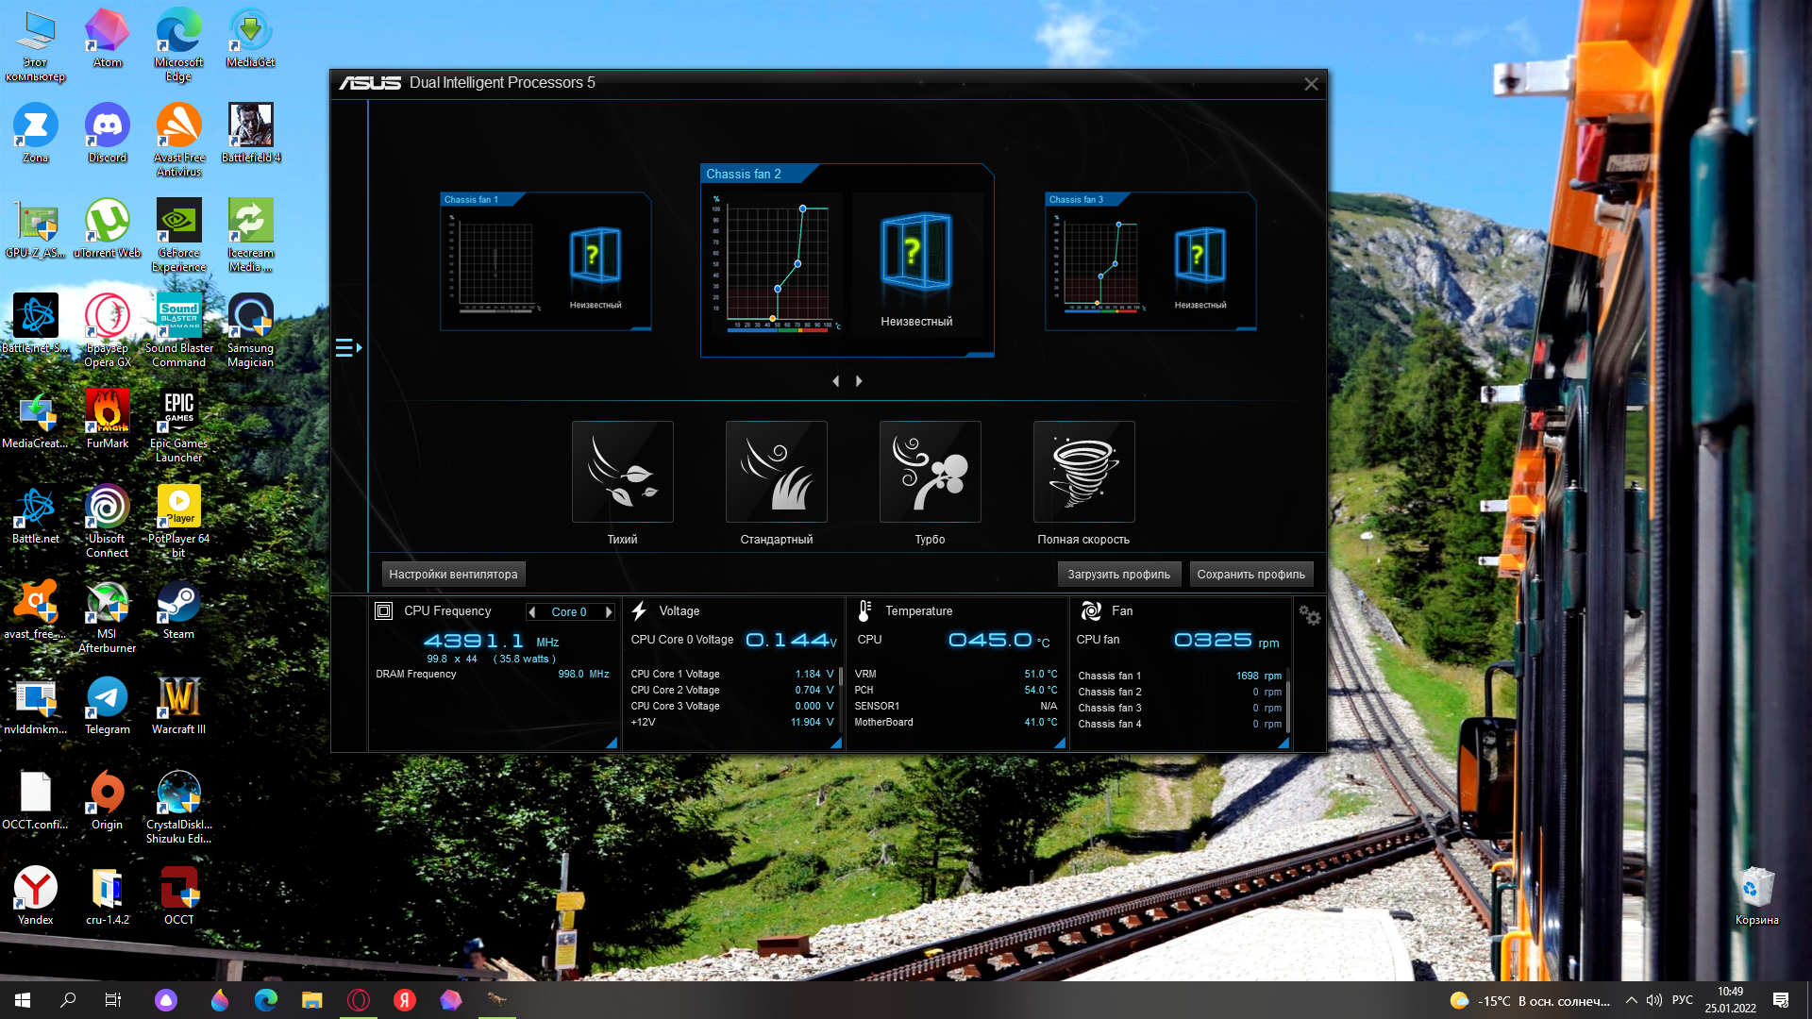The height and width of the screenshot is (1019, 1812).
Task: Select the Chassis fan 3 card
Action: point(1149,261)
